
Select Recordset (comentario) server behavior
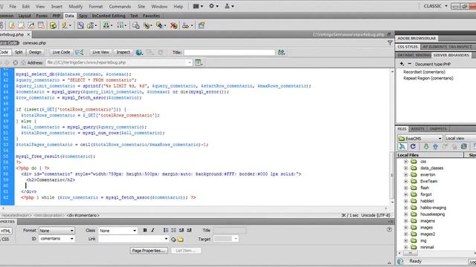pyautogui.click(x=424, y=72)
